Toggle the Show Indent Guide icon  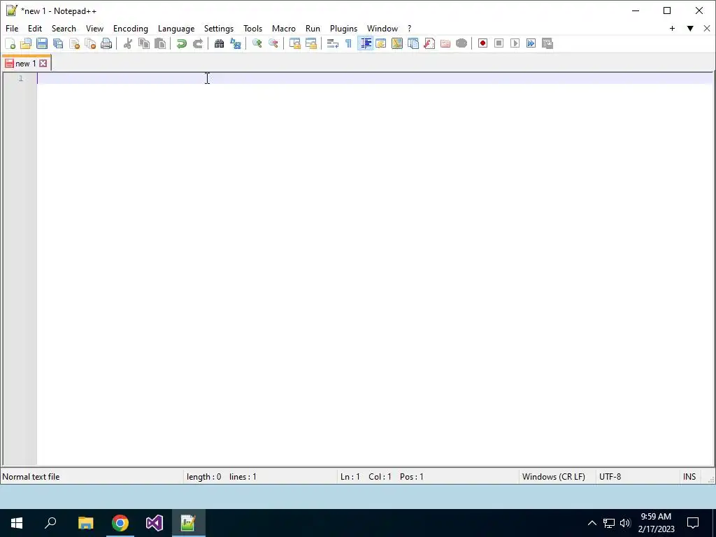coord(365,43)
